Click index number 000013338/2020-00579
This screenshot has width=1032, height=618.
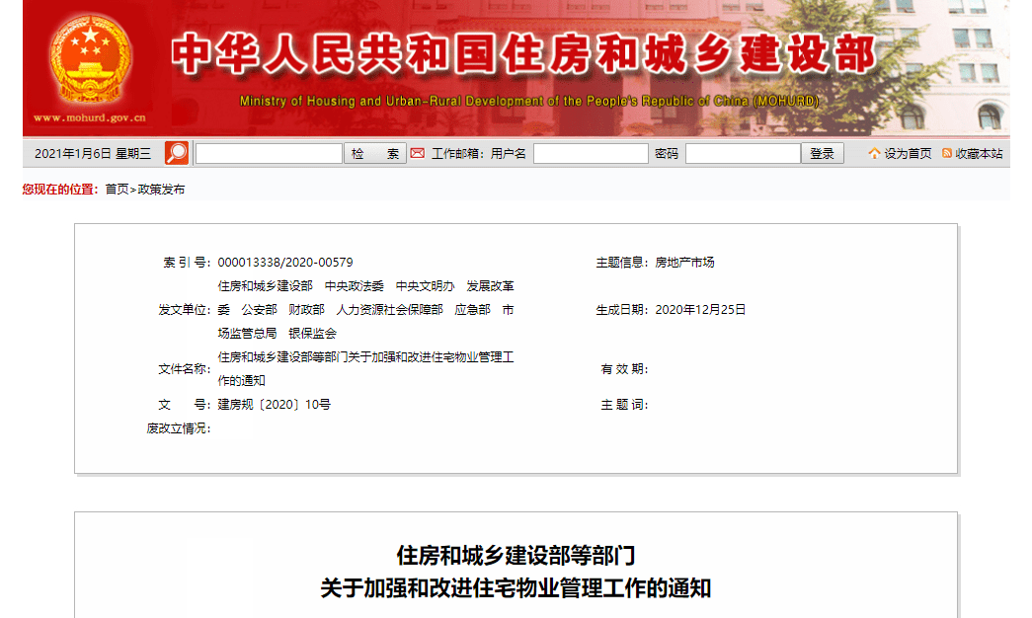coord(285,262)
